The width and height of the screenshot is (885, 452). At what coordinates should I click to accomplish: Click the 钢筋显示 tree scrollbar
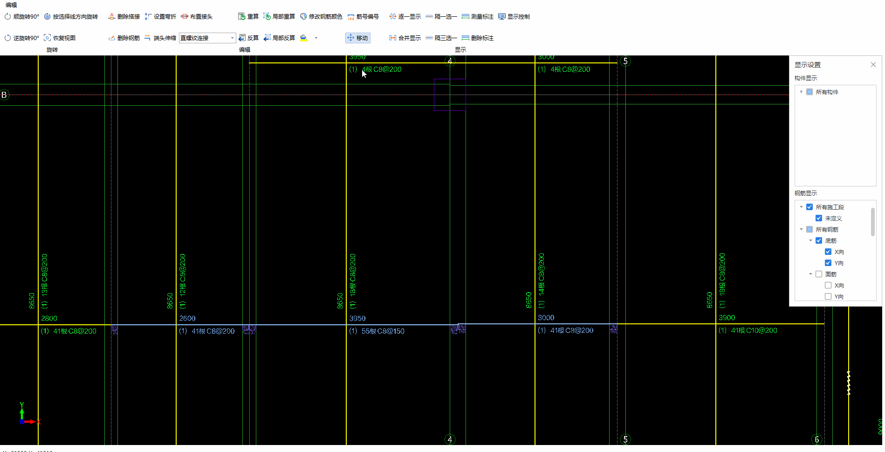[x=872, y=222]
